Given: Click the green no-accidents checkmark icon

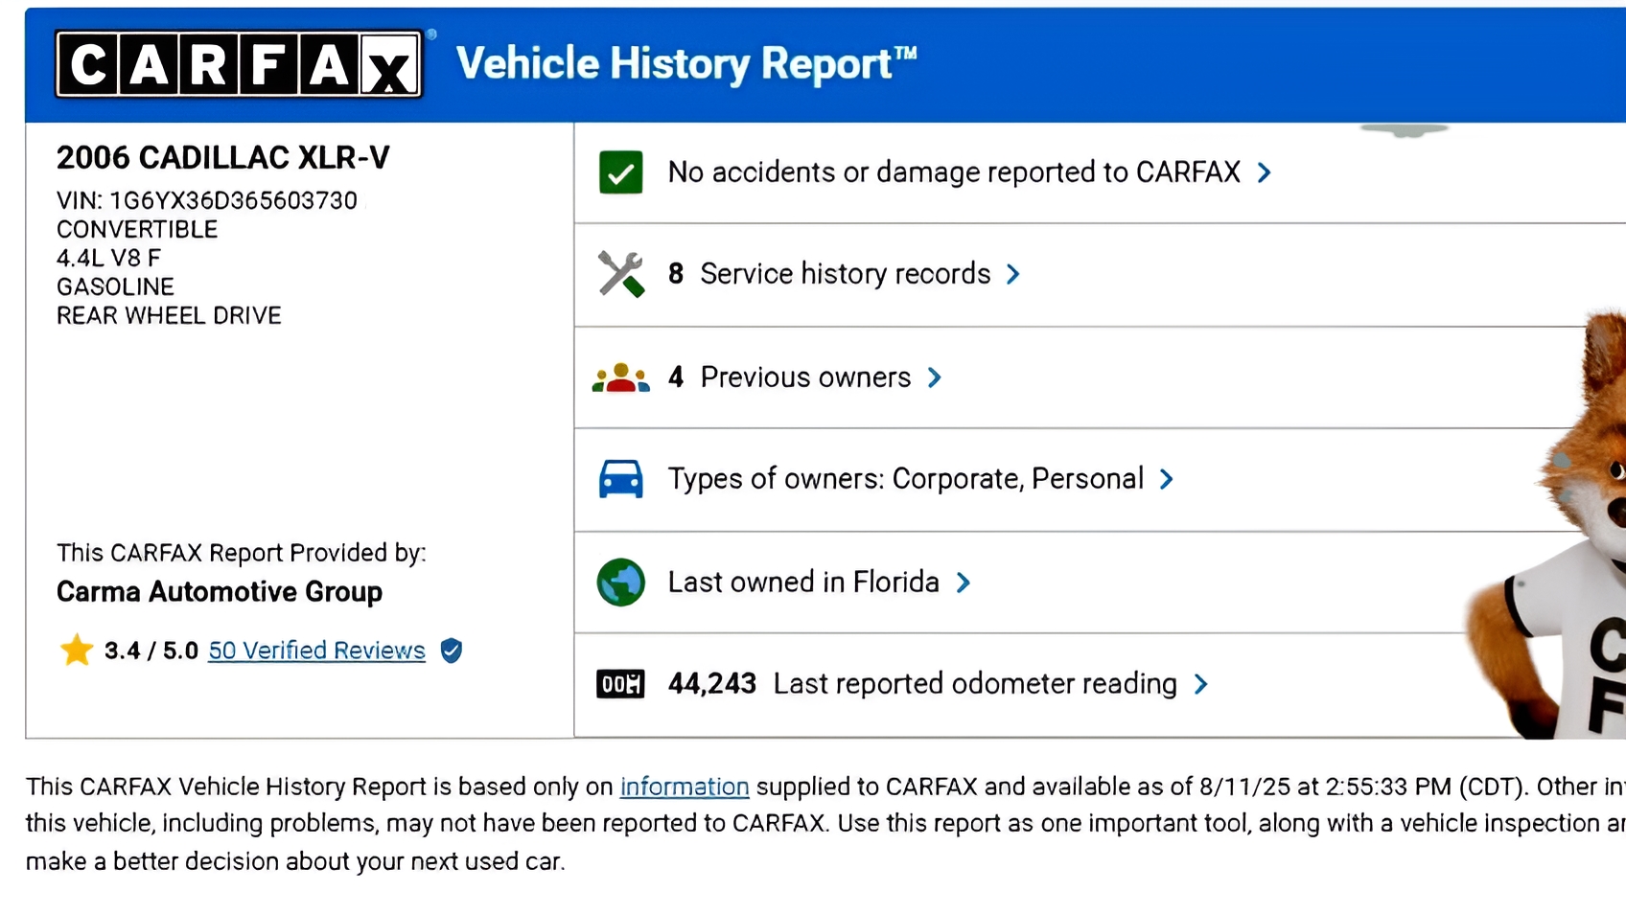Looking at the screenshot, I should 620,172.
